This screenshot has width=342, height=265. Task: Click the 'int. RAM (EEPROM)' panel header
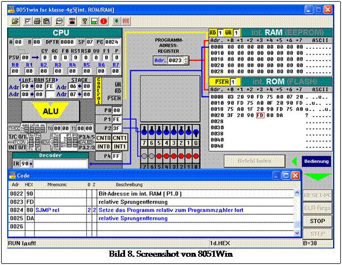(x=287, y=33)
